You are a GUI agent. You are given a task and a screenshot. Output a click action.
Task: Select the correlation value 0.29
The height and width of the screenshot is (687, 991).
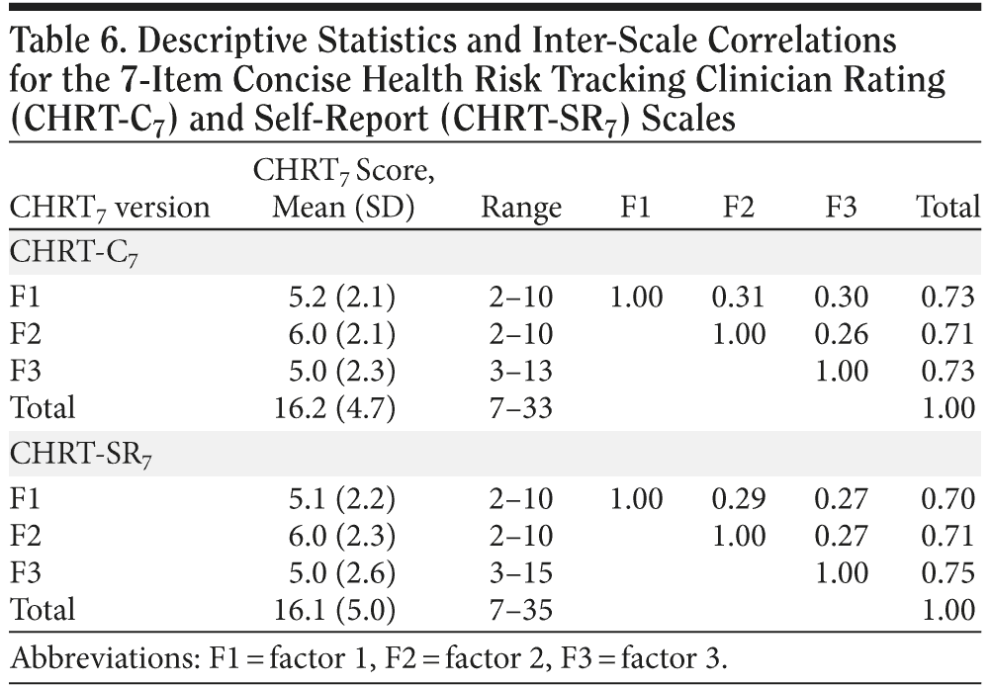[738, 500]
